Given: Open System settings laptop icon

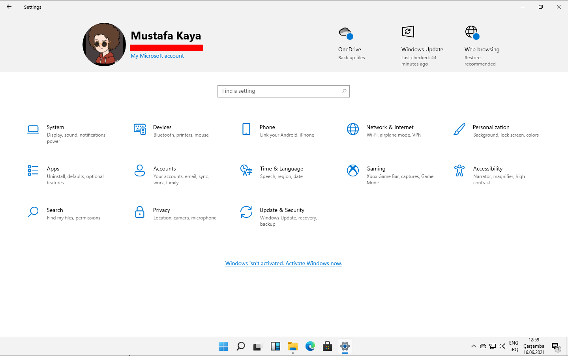Looking at the screenshot, I should pyautogui.click(x=33, y=129).
